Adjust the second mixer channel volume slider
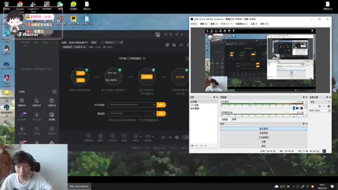The width and height of the screenshot is (338, 190). coord(294,117)
